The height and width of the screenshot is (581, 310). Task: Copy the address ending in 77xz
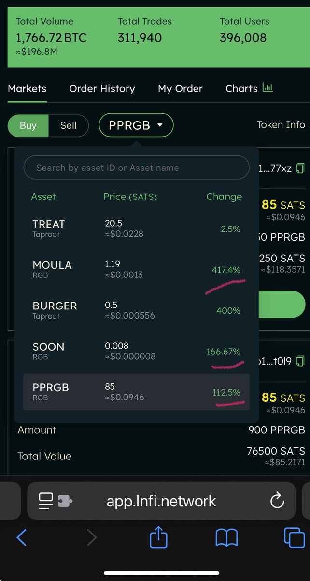[x=300, y=168]
